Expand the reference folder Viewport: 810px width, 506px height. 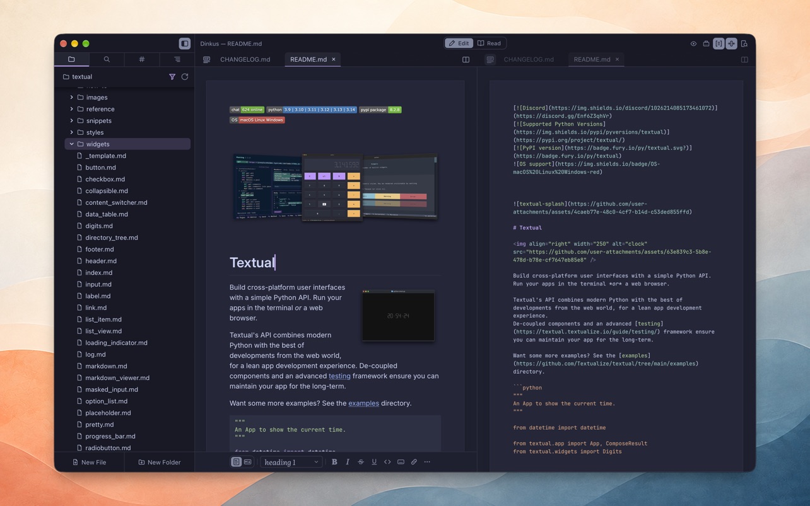tap(72, 109)
